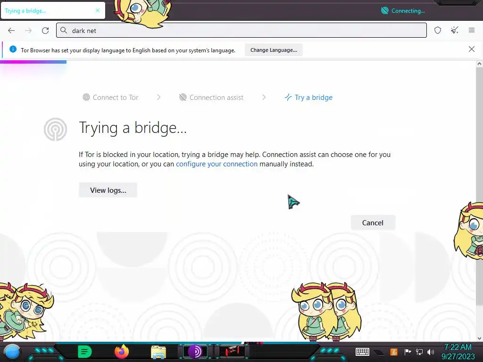The height and width of the screenshot is (362, 483).
Task: Open network status tray icon
Action: point(419,352)
